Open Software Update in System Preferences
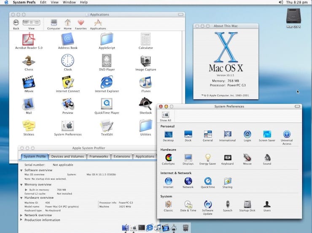This screenshot has width=312, height=233. point(208,204)
